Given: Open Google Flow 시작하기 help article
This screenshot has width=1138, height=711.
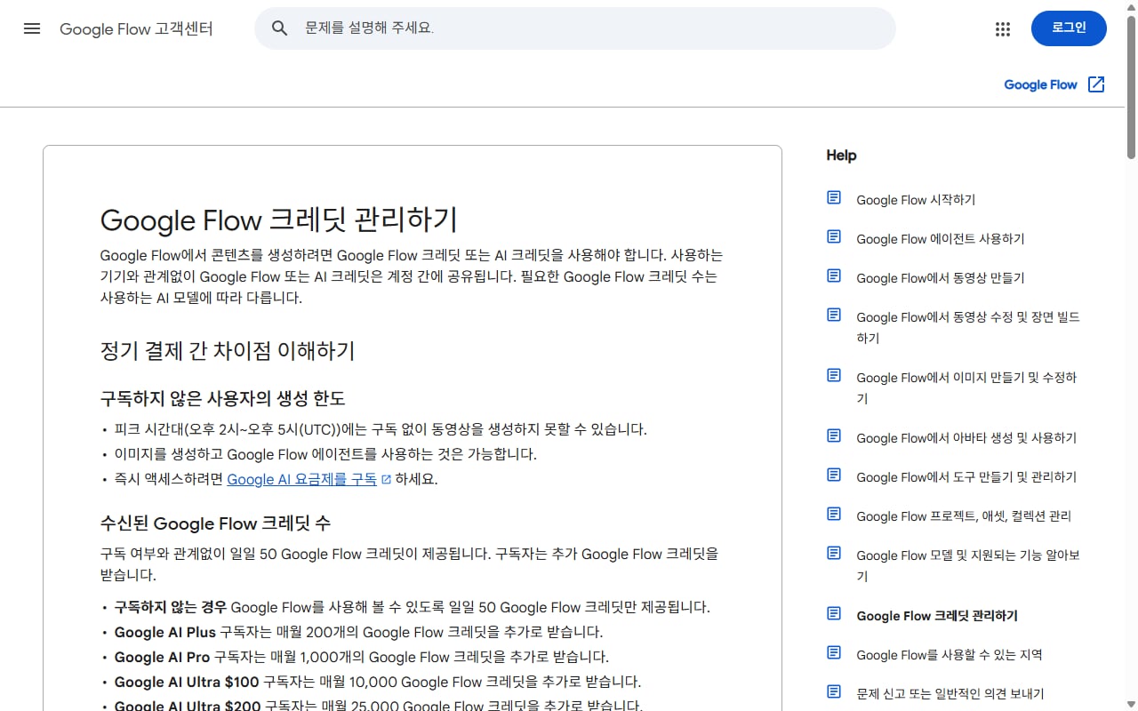Looking at the screenshot, I should pos(916,200).
